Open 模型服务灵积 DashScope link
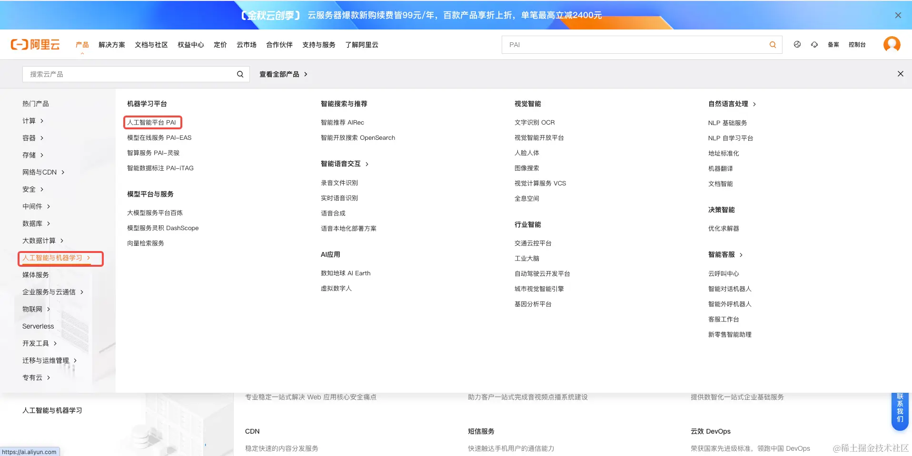The image size is (912, 456). (x=163, y=228)
